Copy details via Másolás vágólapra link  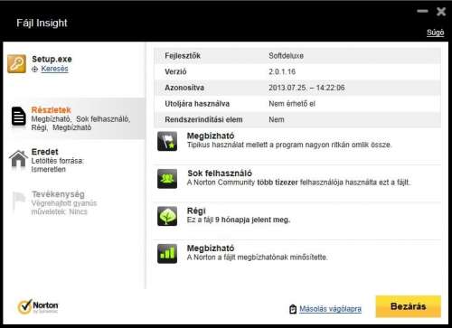[x=330, y=309]
